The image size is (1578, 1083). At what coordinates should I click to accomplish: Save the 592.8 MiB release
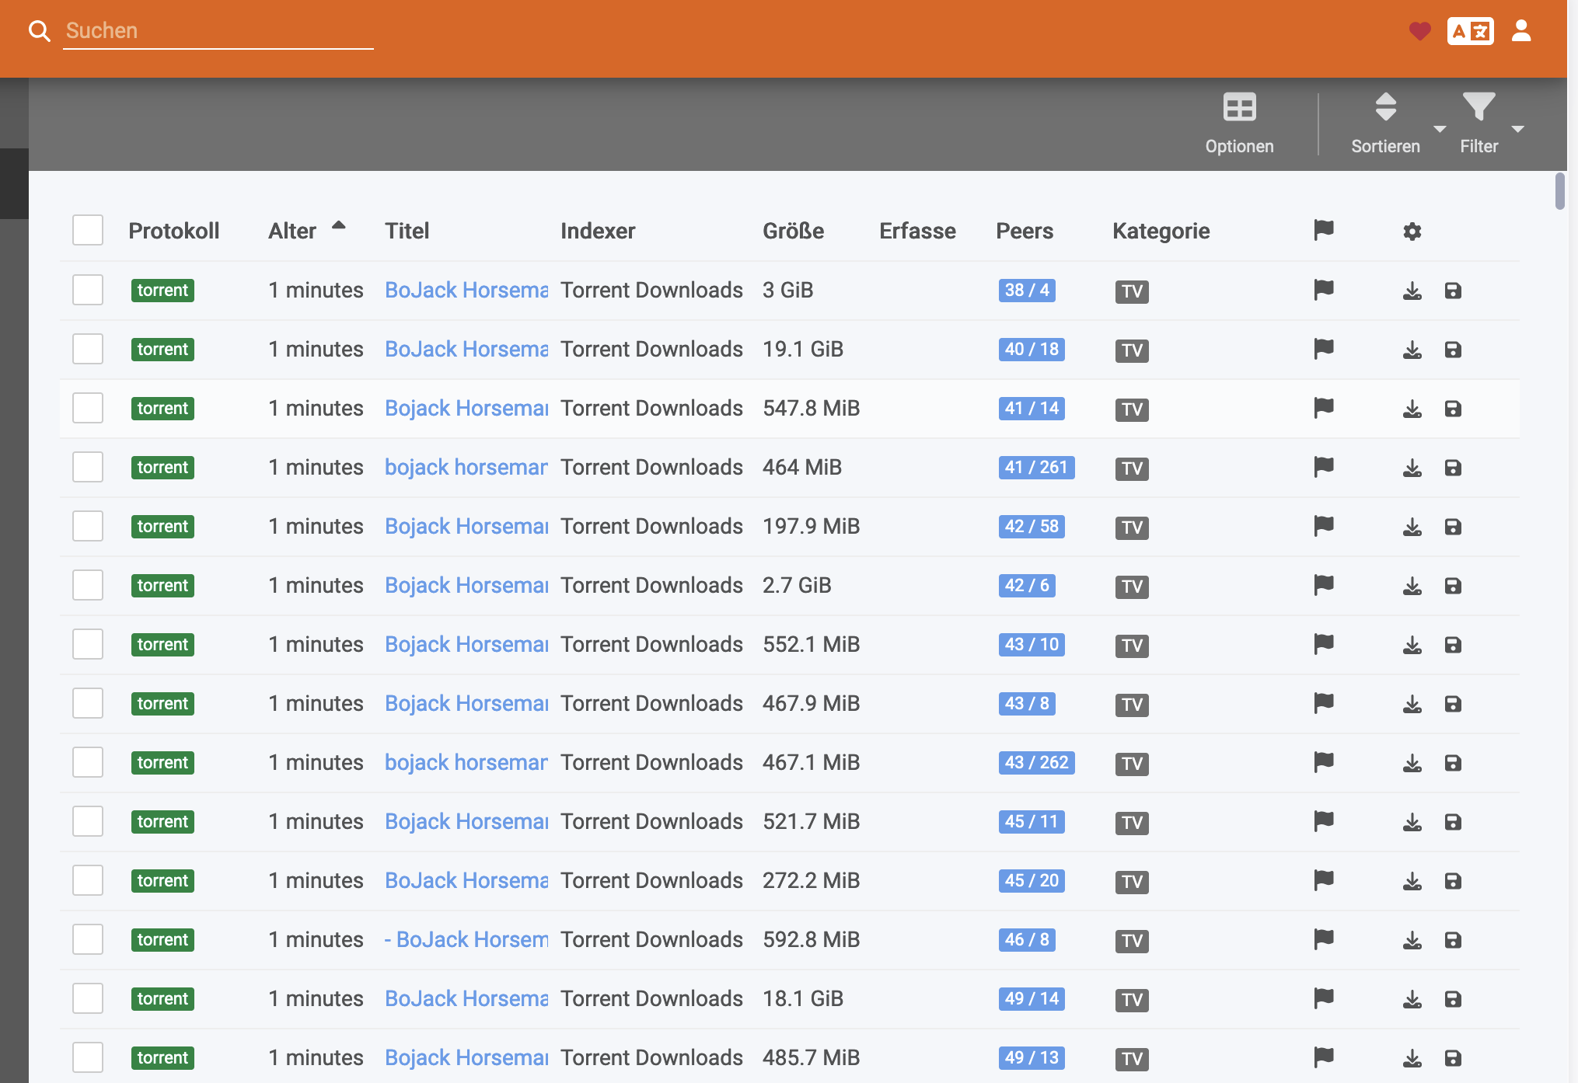1452,940
